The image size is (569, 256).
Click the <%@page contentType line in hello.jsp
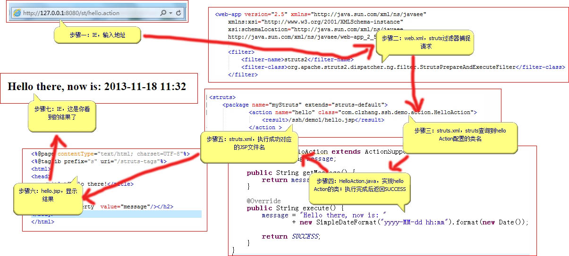110,154
